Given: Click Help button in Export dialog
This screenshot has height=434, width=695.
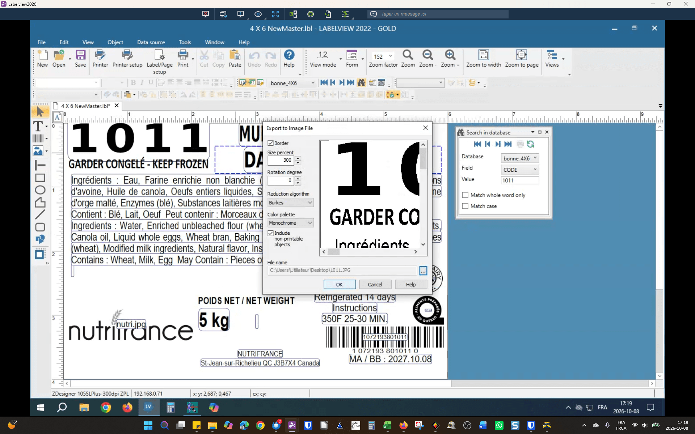Looking at the screenshot, I should [x=410, y=285].
